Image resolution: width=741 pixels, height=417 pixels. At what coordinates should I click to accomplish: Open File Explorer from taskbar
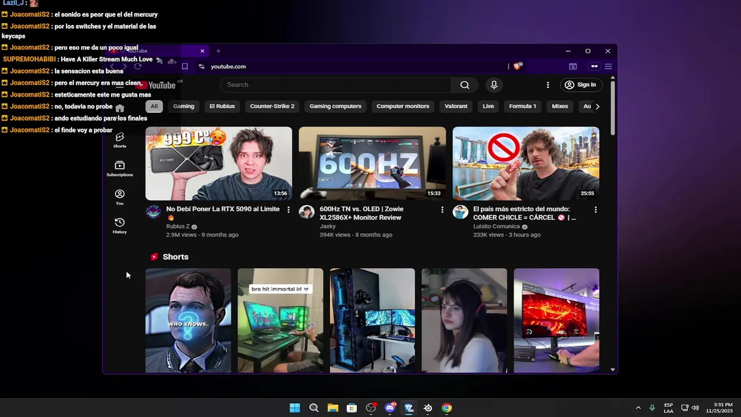click(333, 408)
